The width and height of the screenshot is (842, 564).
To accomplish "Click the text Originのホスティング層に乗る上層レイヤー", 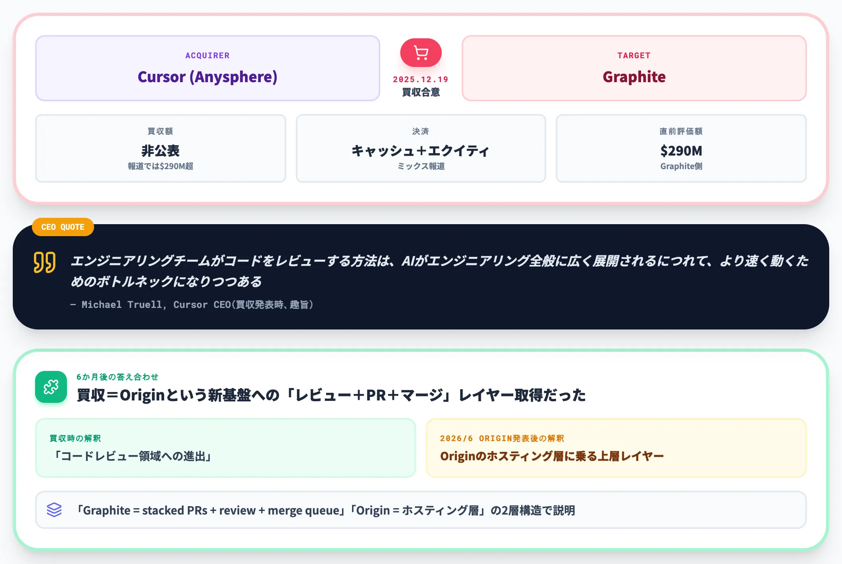I will click(552, 456).
